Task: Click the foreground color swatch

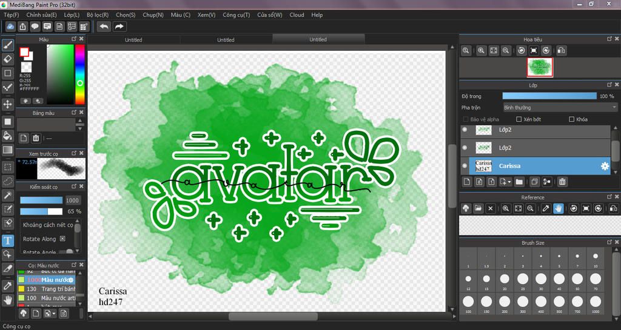Action: 24,52
